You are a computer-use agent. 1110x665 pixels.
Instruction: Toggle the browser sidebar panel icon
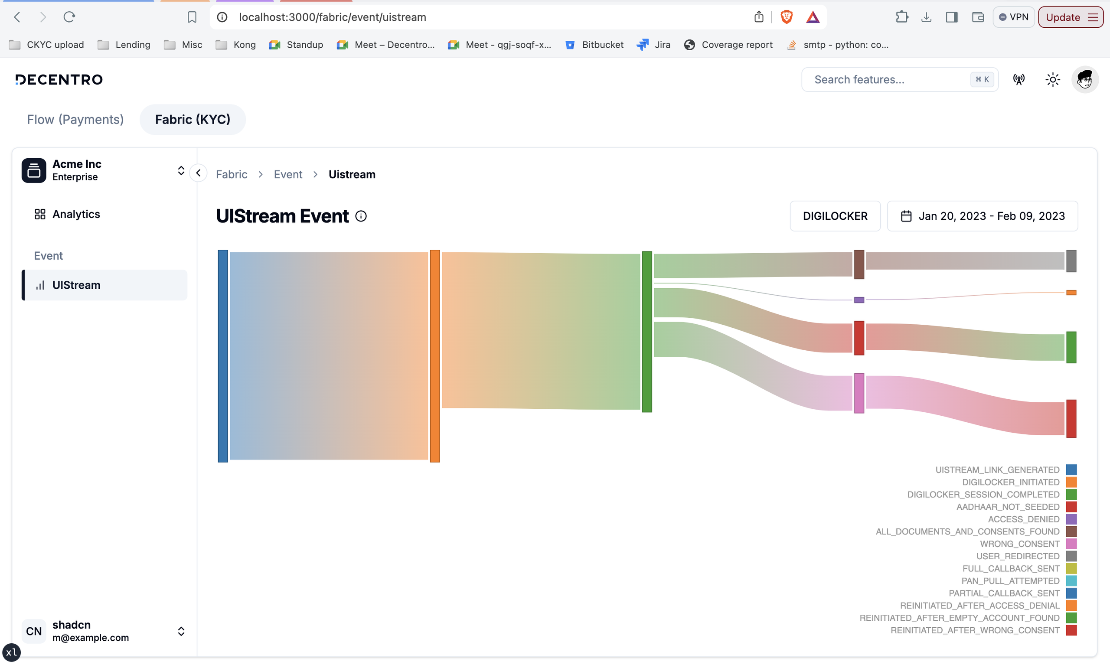952,17
